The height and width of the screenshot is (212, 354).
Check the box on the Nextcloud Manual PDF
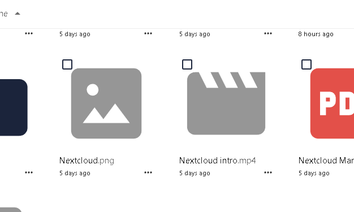[x=306, y=64]
